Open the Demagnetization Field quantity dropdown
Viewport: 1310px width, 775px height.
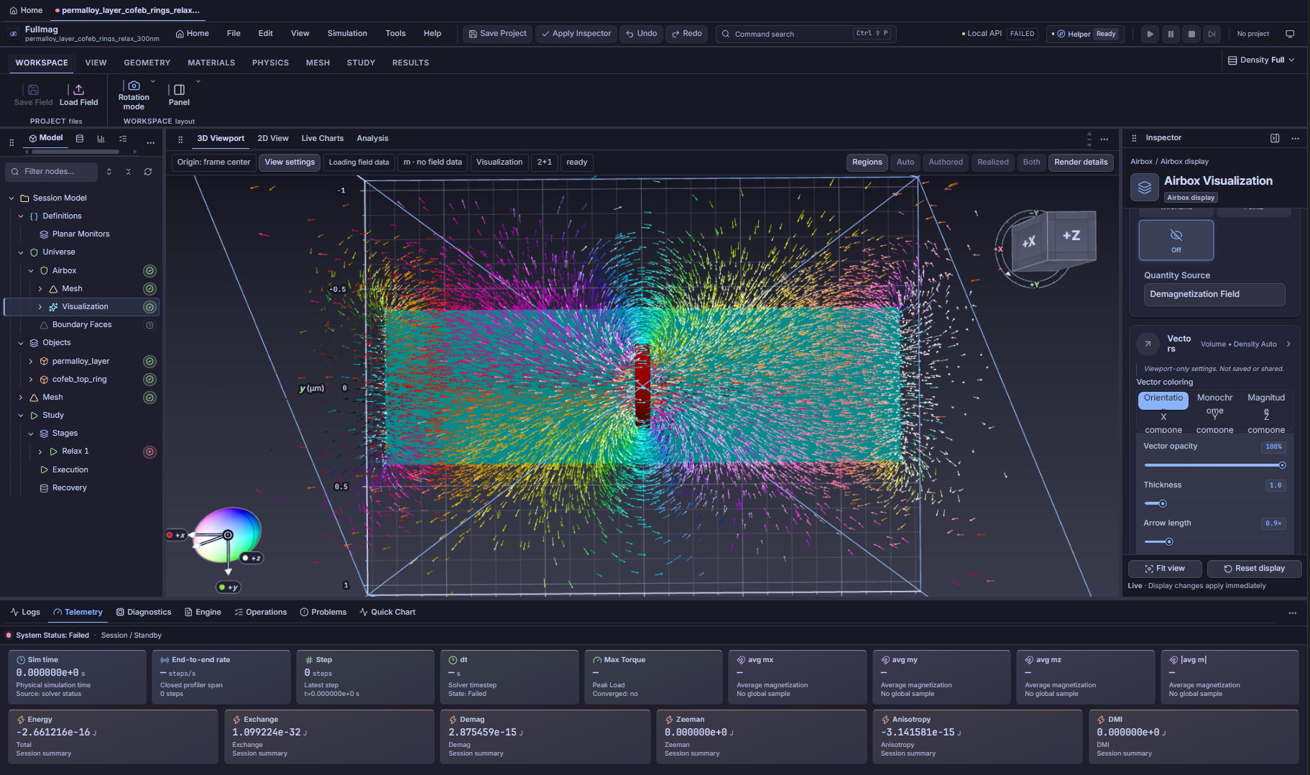[1214, 295]
